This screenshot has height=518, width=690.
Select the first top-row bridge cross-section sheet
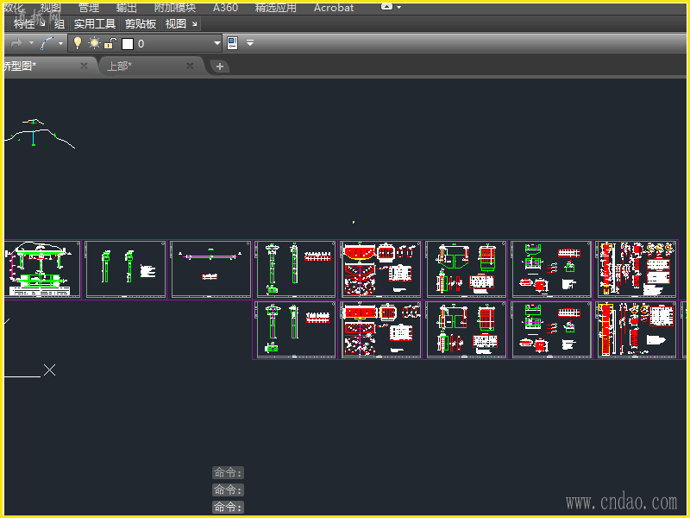[x=42, y=269]
